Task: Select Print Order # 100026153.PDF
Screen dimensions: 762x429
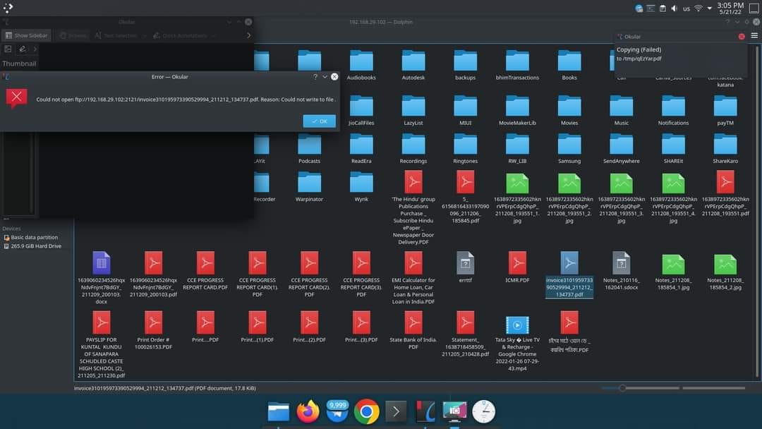Action: pos(153,330)
